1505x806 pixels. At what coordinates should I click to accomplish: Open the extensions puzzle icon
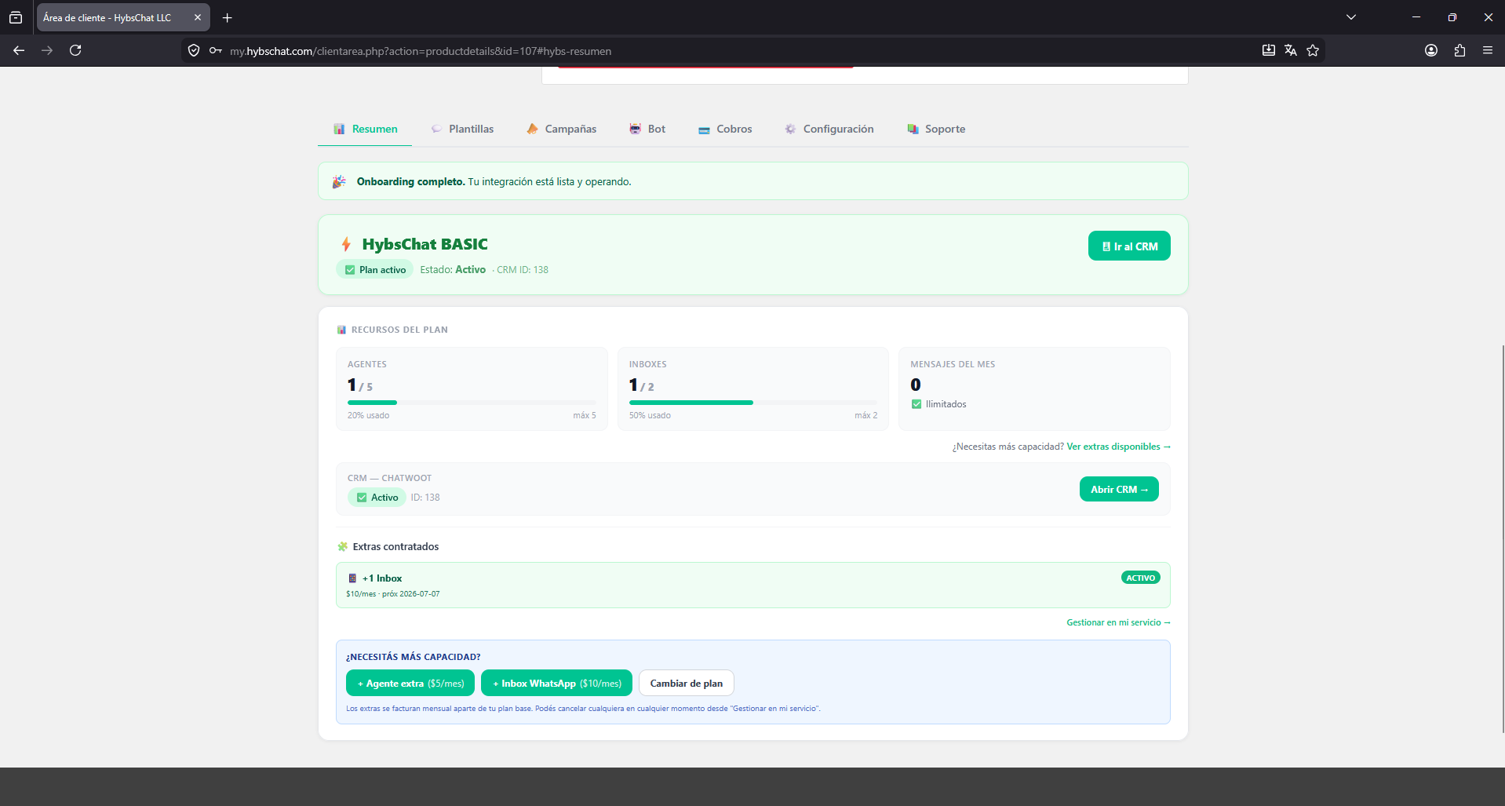[x=1459, y=50]
